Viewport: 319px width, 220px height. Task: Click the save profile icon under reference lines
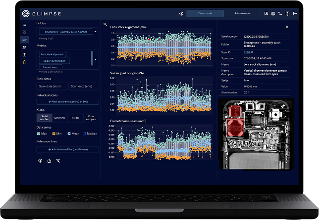click(x=40, y=161)
